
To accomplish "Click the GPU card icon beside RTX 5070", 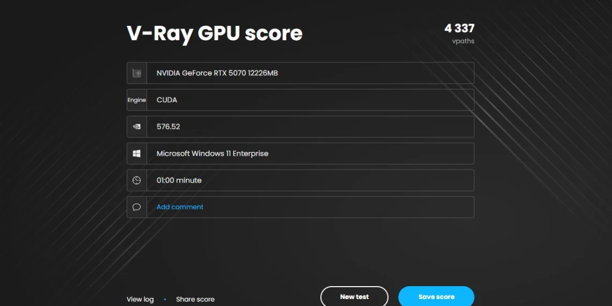I will point(136,73).
